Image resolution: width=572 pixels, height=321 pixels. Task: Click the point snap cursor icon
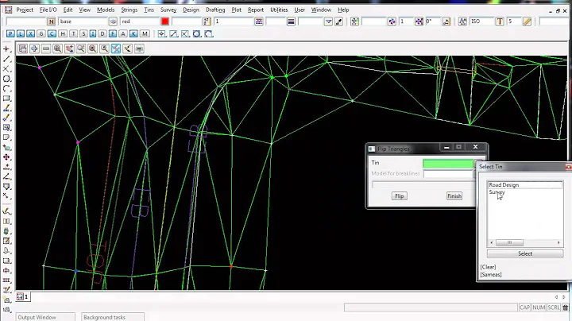[x=162, y=34]
